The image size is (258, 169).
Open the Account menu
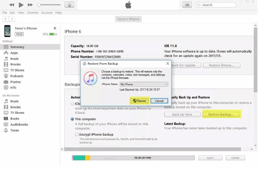pos(47,13)
